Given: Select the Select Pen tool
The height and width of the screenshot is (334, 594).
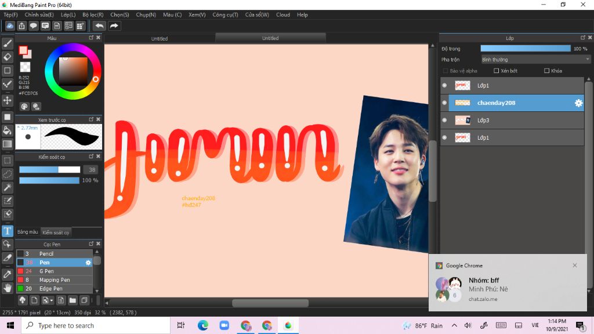Looking at the screenshot, I should pos(7,201).
